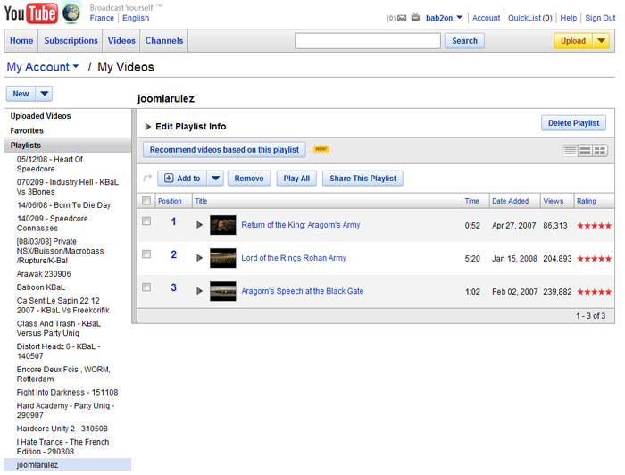The image size is (625, 475).
Task: Go to the Channels tab
Action: pyautogui.click(x=164, y=41)
